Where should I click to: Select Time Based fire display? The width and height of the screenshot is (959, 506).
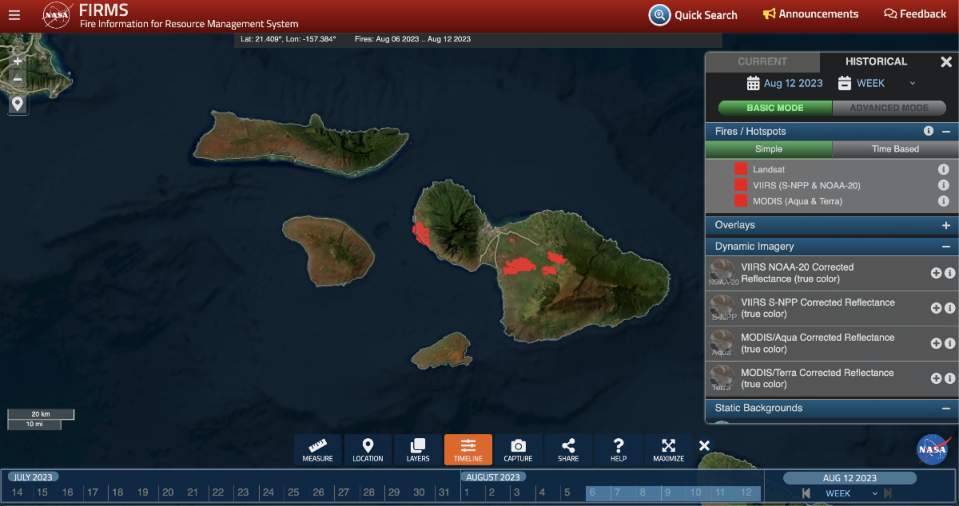click(894, 149)
